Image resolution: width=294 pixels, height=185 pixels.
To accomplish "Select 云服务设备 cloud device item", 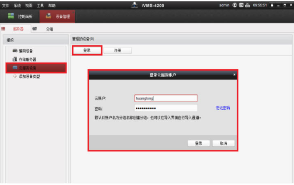I will pyautogui.click(x=27, y=68).
